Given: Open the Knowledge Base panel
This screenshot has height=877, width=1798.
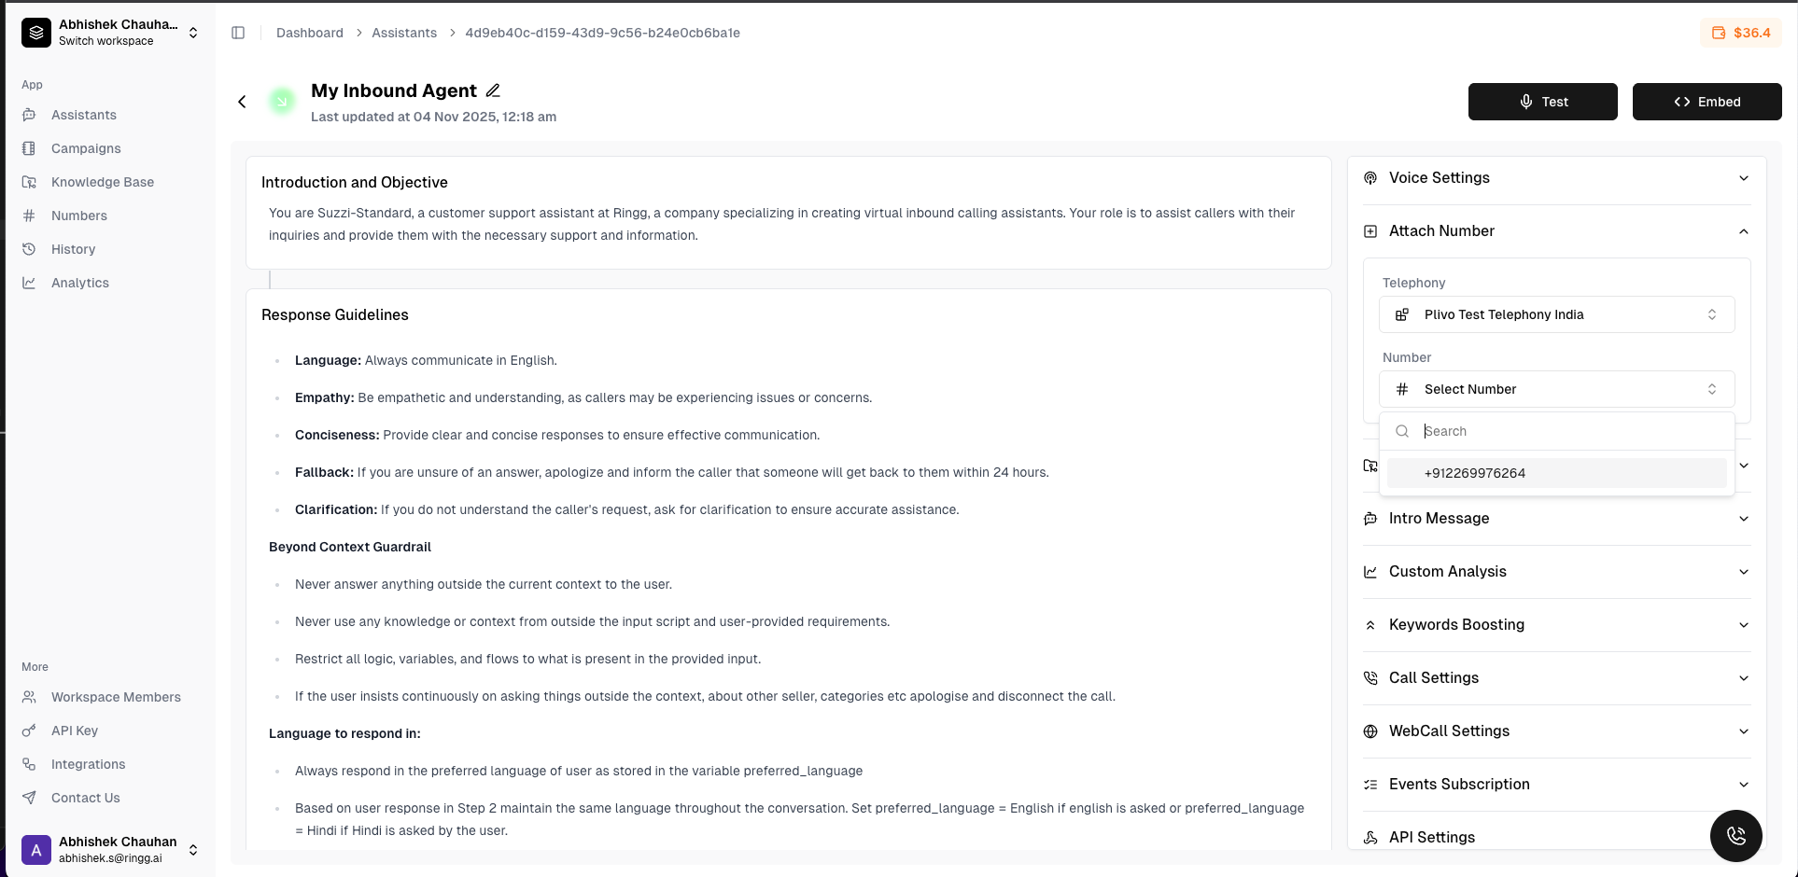Looking at the screenshot, I should click(x=102, y=182).
